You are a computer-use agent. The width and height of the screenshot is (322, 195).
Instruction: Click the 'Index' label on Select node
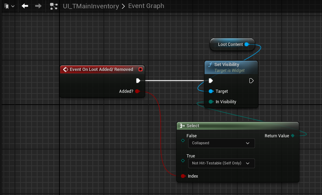(193, 176)
